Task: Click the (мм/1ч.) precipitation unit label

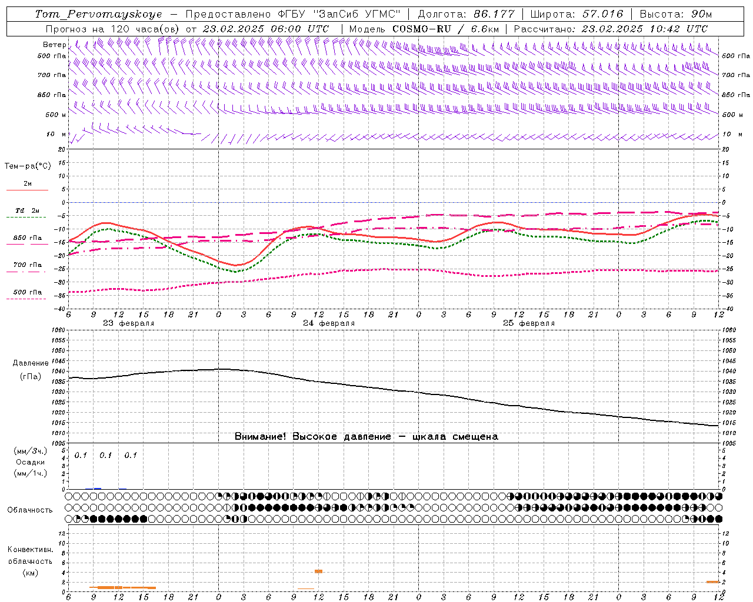Action: [31, 473]
